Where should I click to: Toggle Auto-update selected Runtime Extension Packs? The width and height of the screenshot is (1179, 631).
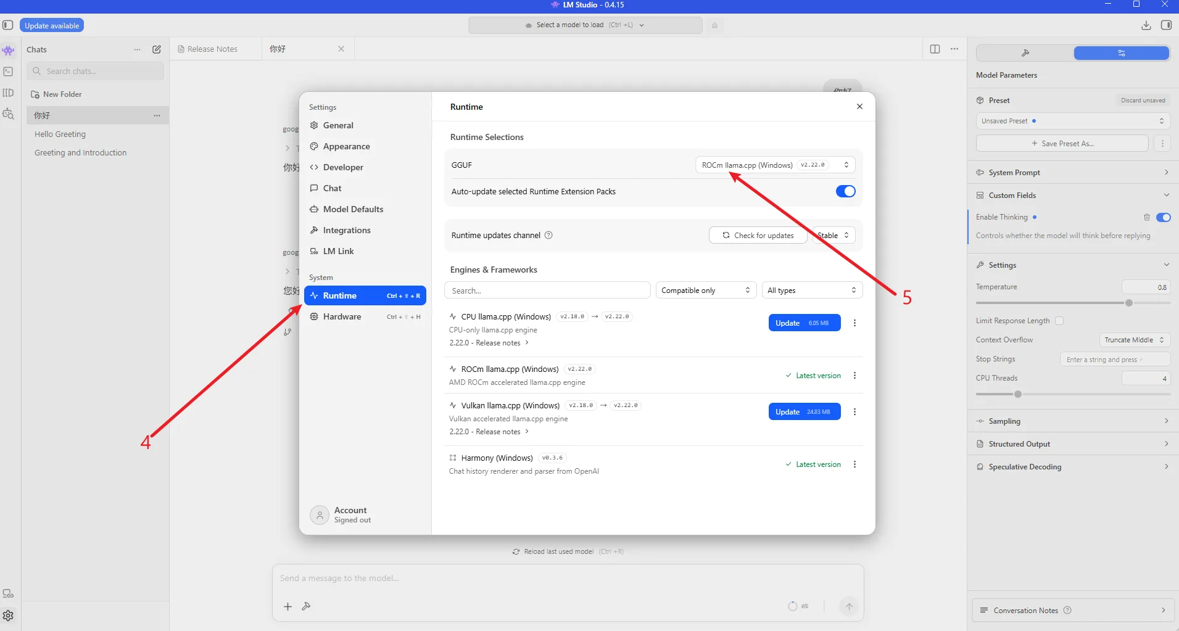tap(845, 191)
